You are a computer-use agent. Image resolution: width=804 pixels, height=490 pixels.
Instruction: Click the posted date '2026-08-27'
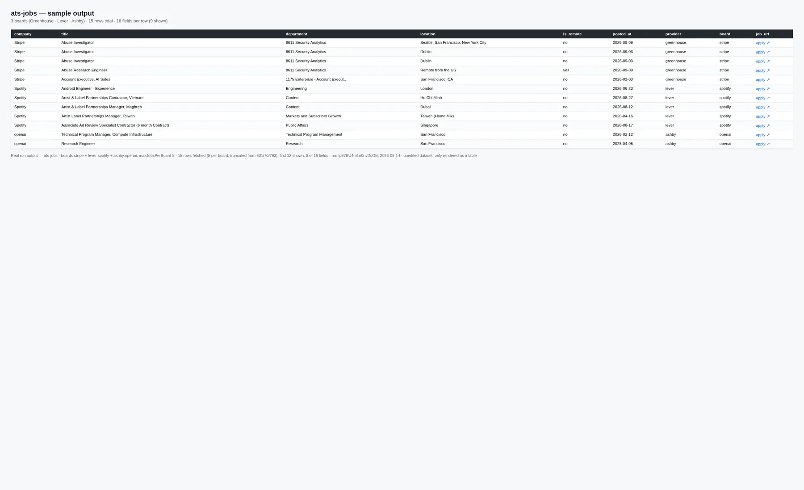click(x=623, y=98)
